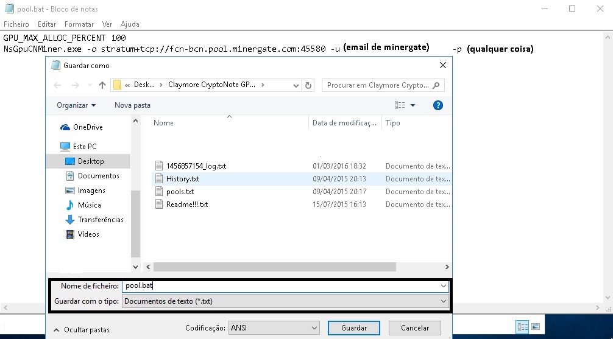
Task: Click the blue help question mark icon
Action: point(438,105)
